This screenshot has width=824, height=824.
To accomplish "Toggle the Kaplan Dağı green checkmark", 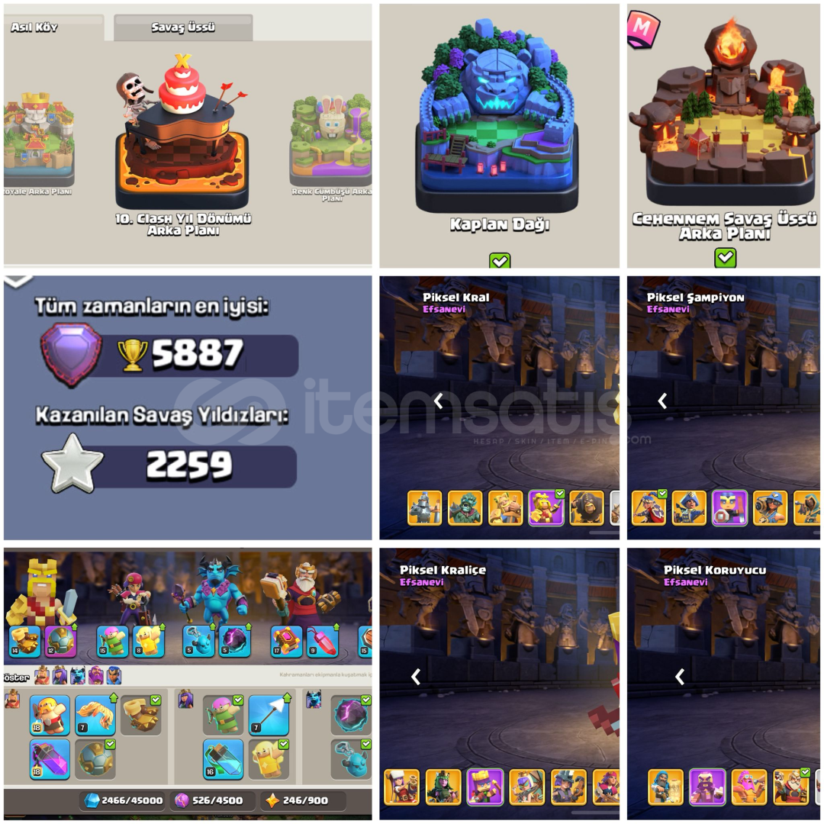I will click(499, 260).
